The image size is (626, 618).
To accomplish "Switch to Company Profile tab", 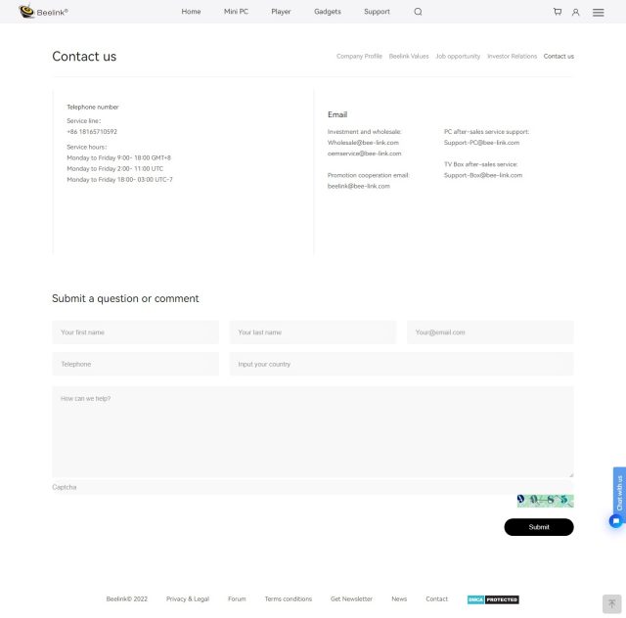I will 359,57.
